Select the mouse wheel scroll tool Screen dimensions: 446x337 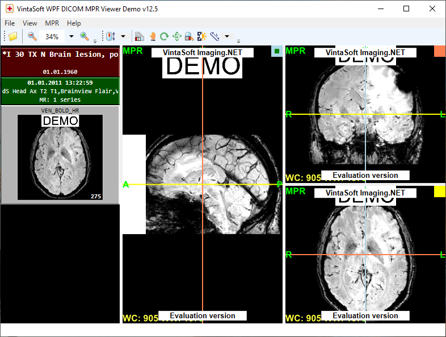pos(111,36)
